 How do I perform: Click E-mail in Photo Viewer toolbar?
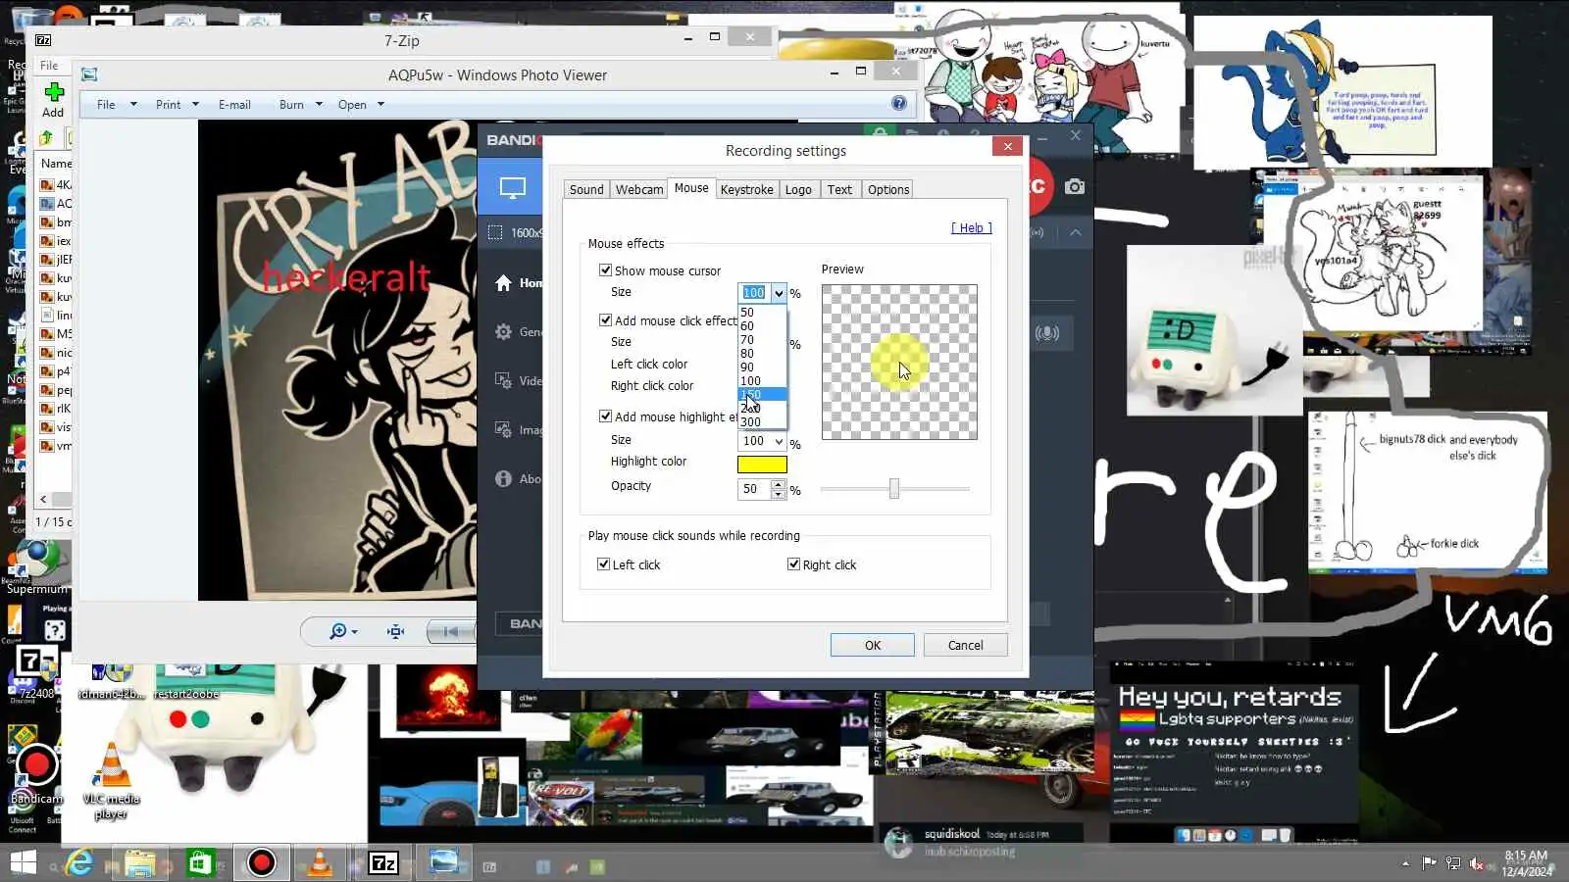(x=234, y=105)
